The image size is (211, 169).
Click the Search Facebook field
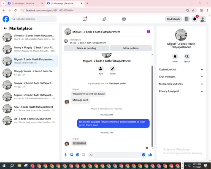click(x=34, y=19)
